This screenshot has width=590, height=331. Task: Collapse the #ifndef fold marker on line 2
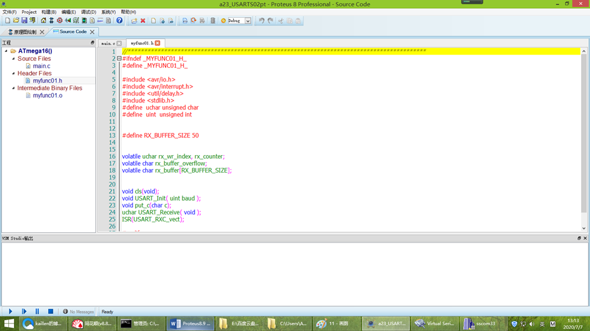click(119, 59)
